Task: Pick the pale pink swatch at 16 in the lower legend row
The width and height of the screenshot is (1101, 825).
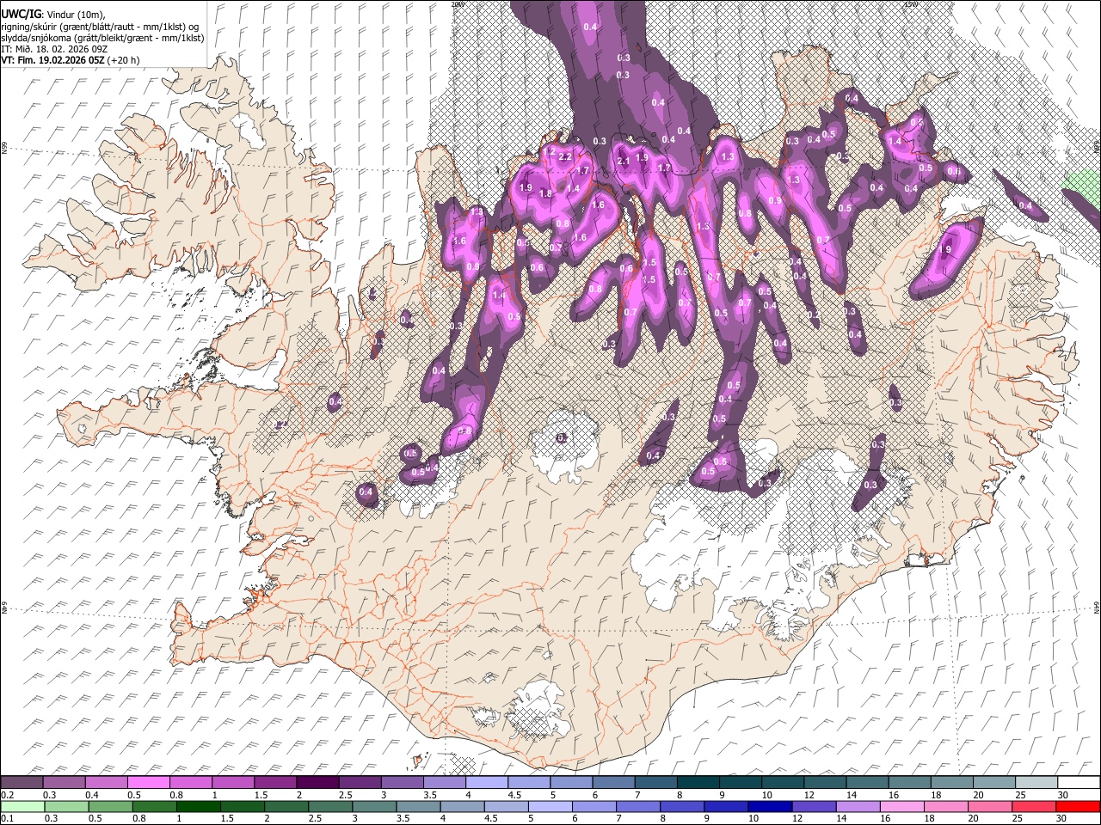Action: coord(903,806)
